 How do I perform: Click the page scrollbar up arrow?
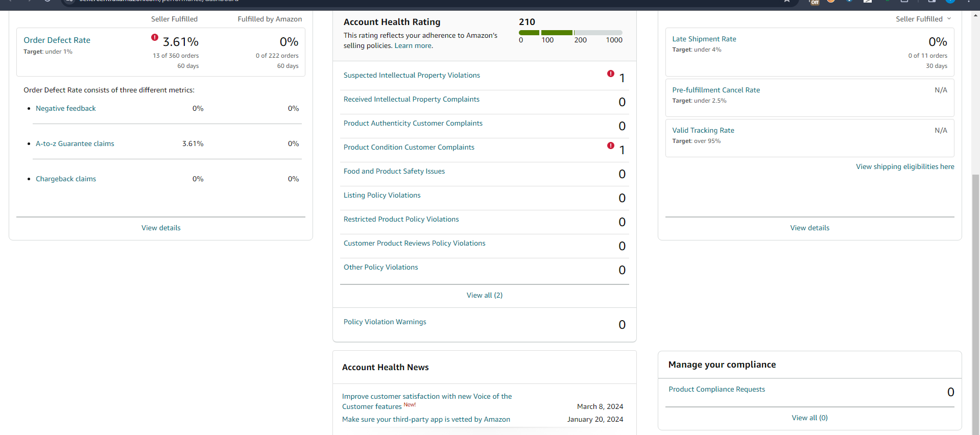point(975,15)
